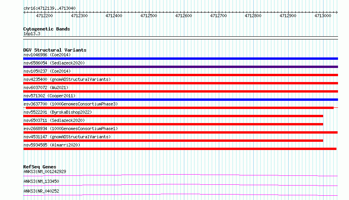Click ruler position 4712900
349x200 pixels.
[x=288, y=16]
